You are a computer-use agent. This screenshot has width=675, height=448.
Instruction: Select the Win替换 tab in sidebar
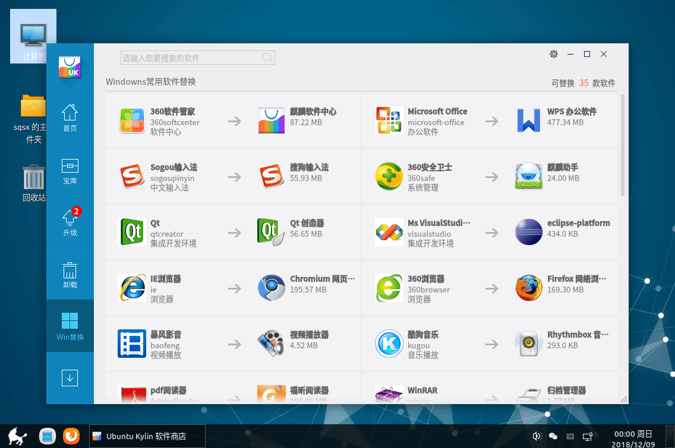coord(70,326)
